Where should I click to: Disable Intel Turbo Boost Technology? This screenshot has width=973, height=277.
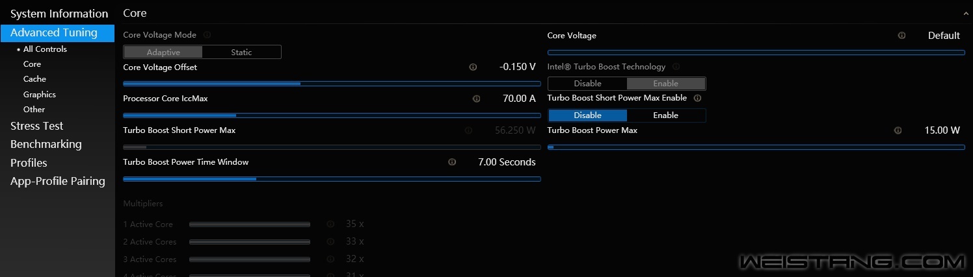tap(587, 84)
